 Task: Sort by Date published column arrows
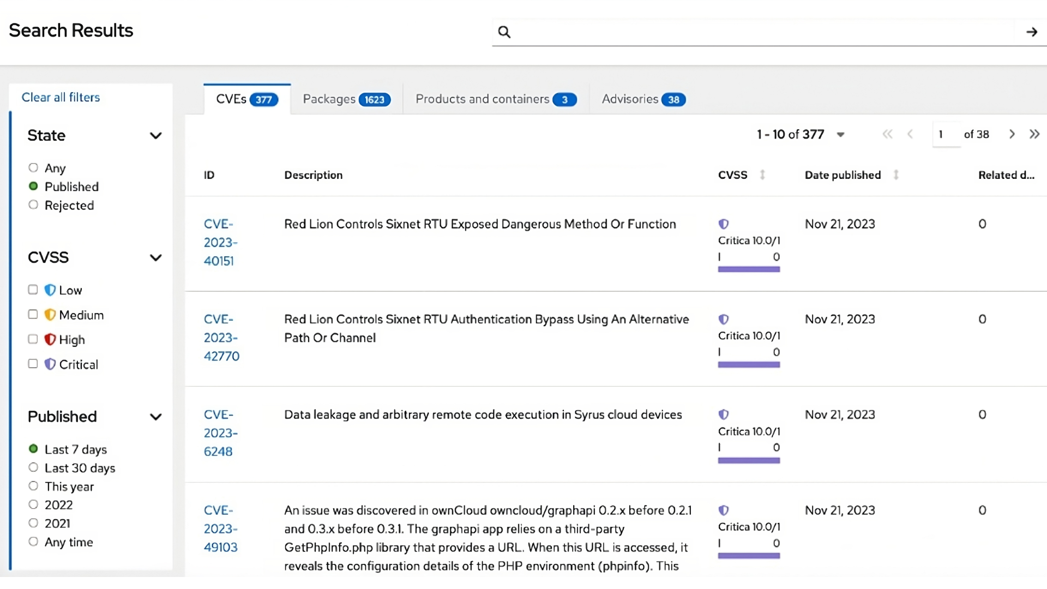(896, 175)
